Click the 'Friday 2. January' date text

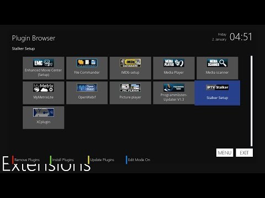pos(219,37)
